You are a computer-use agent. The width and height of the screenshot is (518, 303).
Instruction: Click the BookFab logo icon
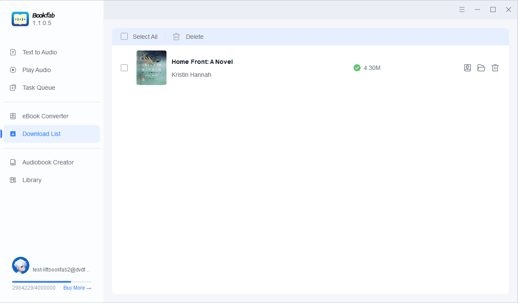tap(20, 19)
